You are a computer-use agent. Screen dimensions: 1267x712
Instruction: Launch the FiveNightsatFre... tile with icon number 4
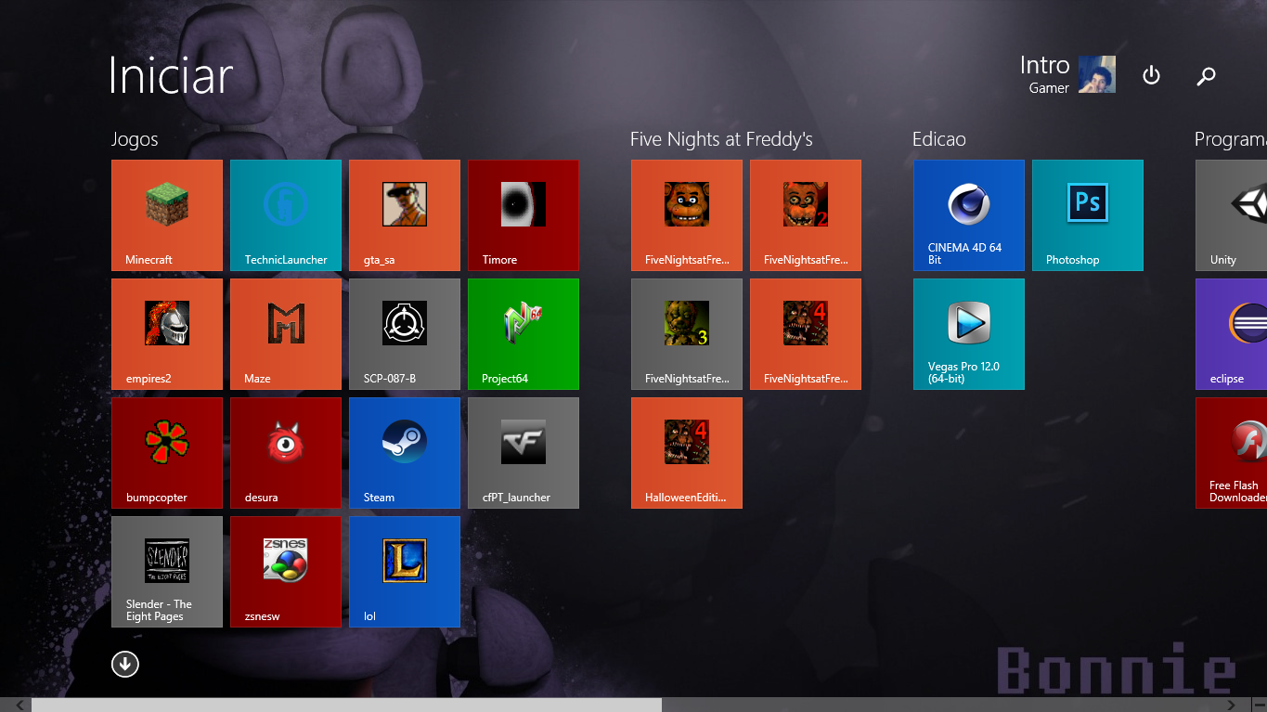pyautogui.click(x=806, y=334)
